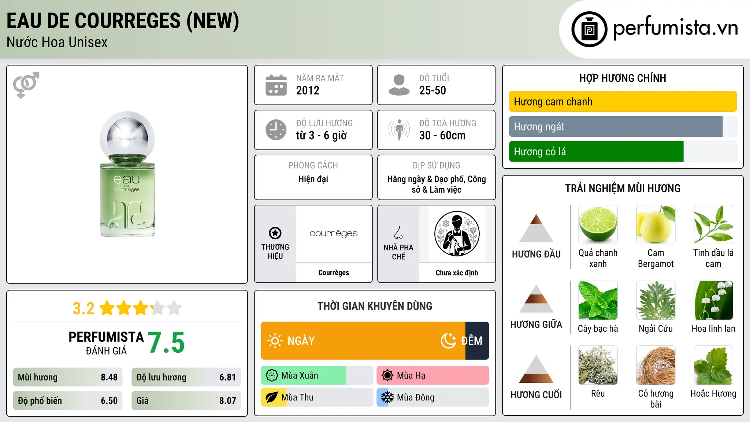Click the Hiện đại style value
Screen dimensions: 750x422
[313, 179]
